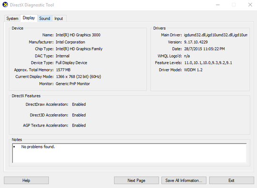
Task: Click the driver date '28/7/2015 11:05:22 PM'
Action: pos(204,49)
